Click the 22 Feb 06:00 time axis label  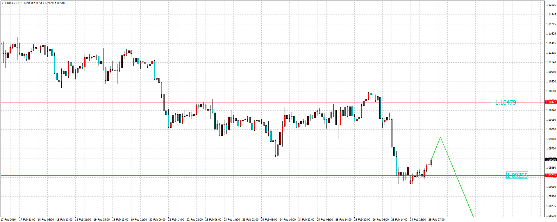pyautogui.click(x=157, y=220)
